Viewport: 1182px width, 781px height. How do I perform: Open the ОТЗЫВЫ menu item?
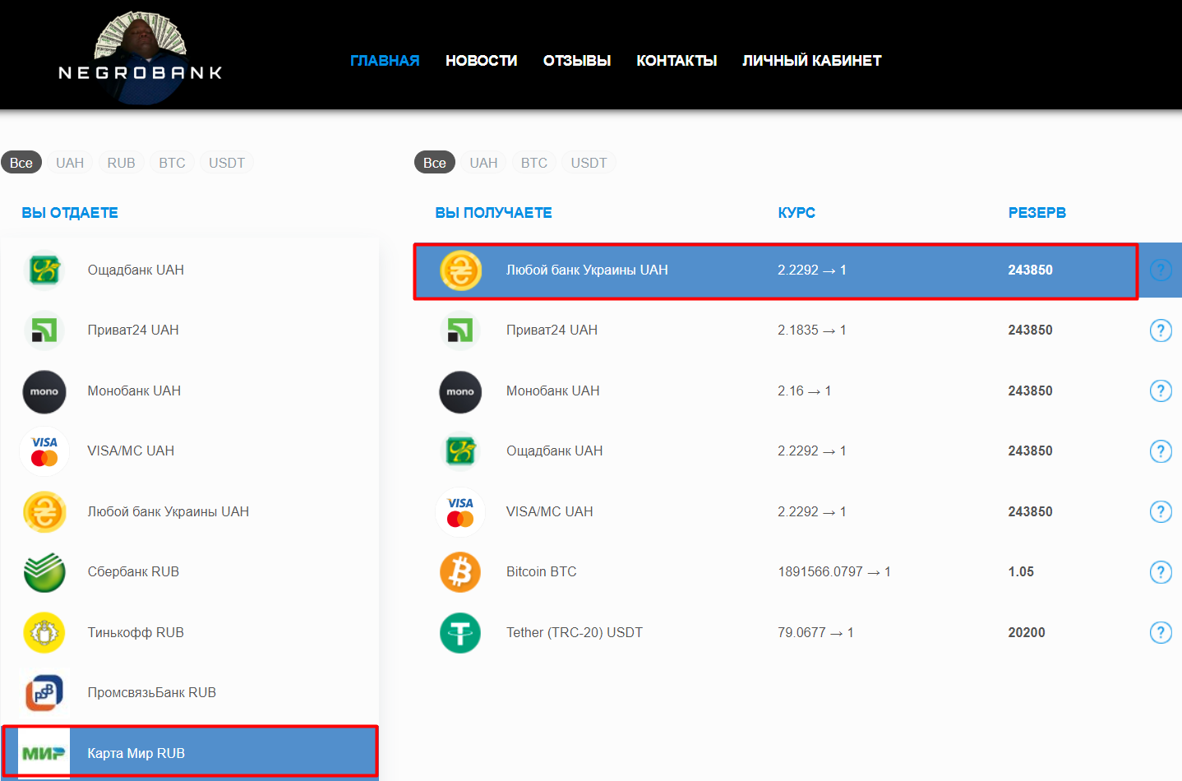click(x=577, y=61)
